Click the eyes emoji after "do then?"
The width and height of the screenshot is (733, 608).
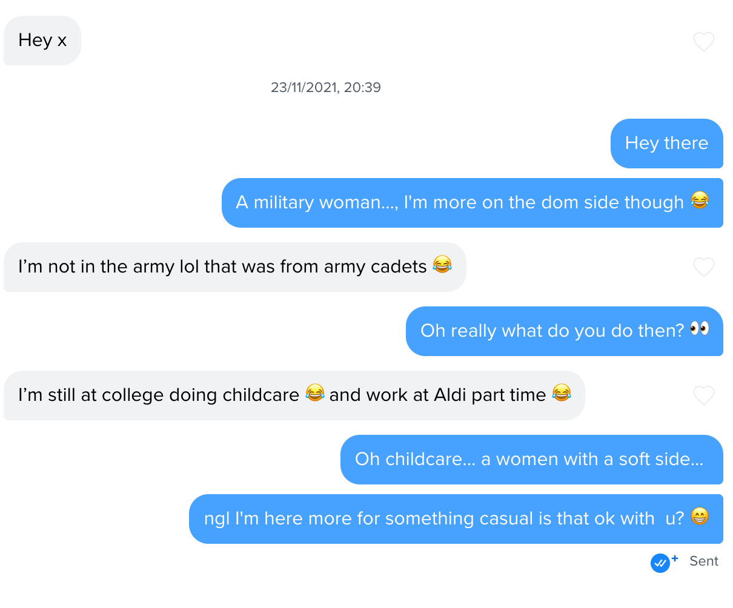[x=699, y=329]
